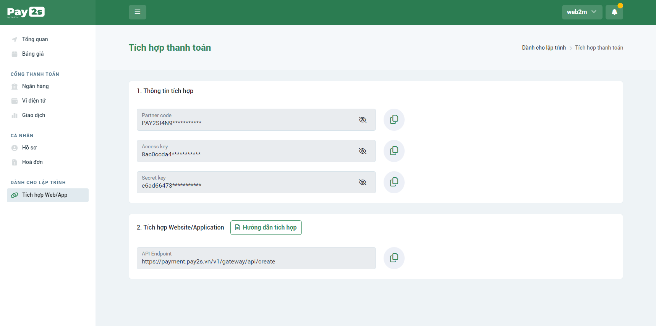The height and width of the screenshot is (326, 656).
Task: Click the API Endpoint field
Action: pos(256,258)
